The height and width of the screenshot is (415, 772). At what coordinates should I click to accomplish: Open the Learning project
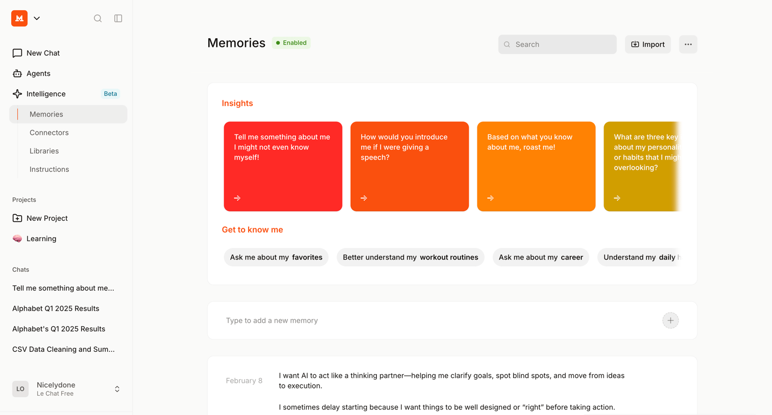(68, 239)
